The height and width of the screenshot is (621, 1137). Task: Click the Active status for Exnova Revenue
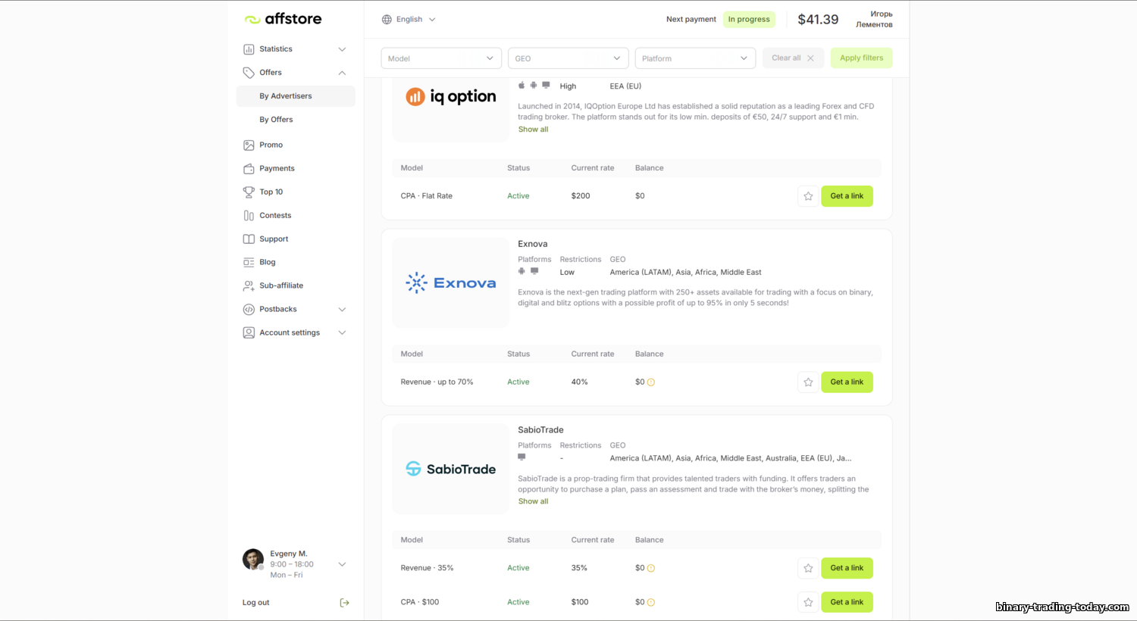coord(518,382)
